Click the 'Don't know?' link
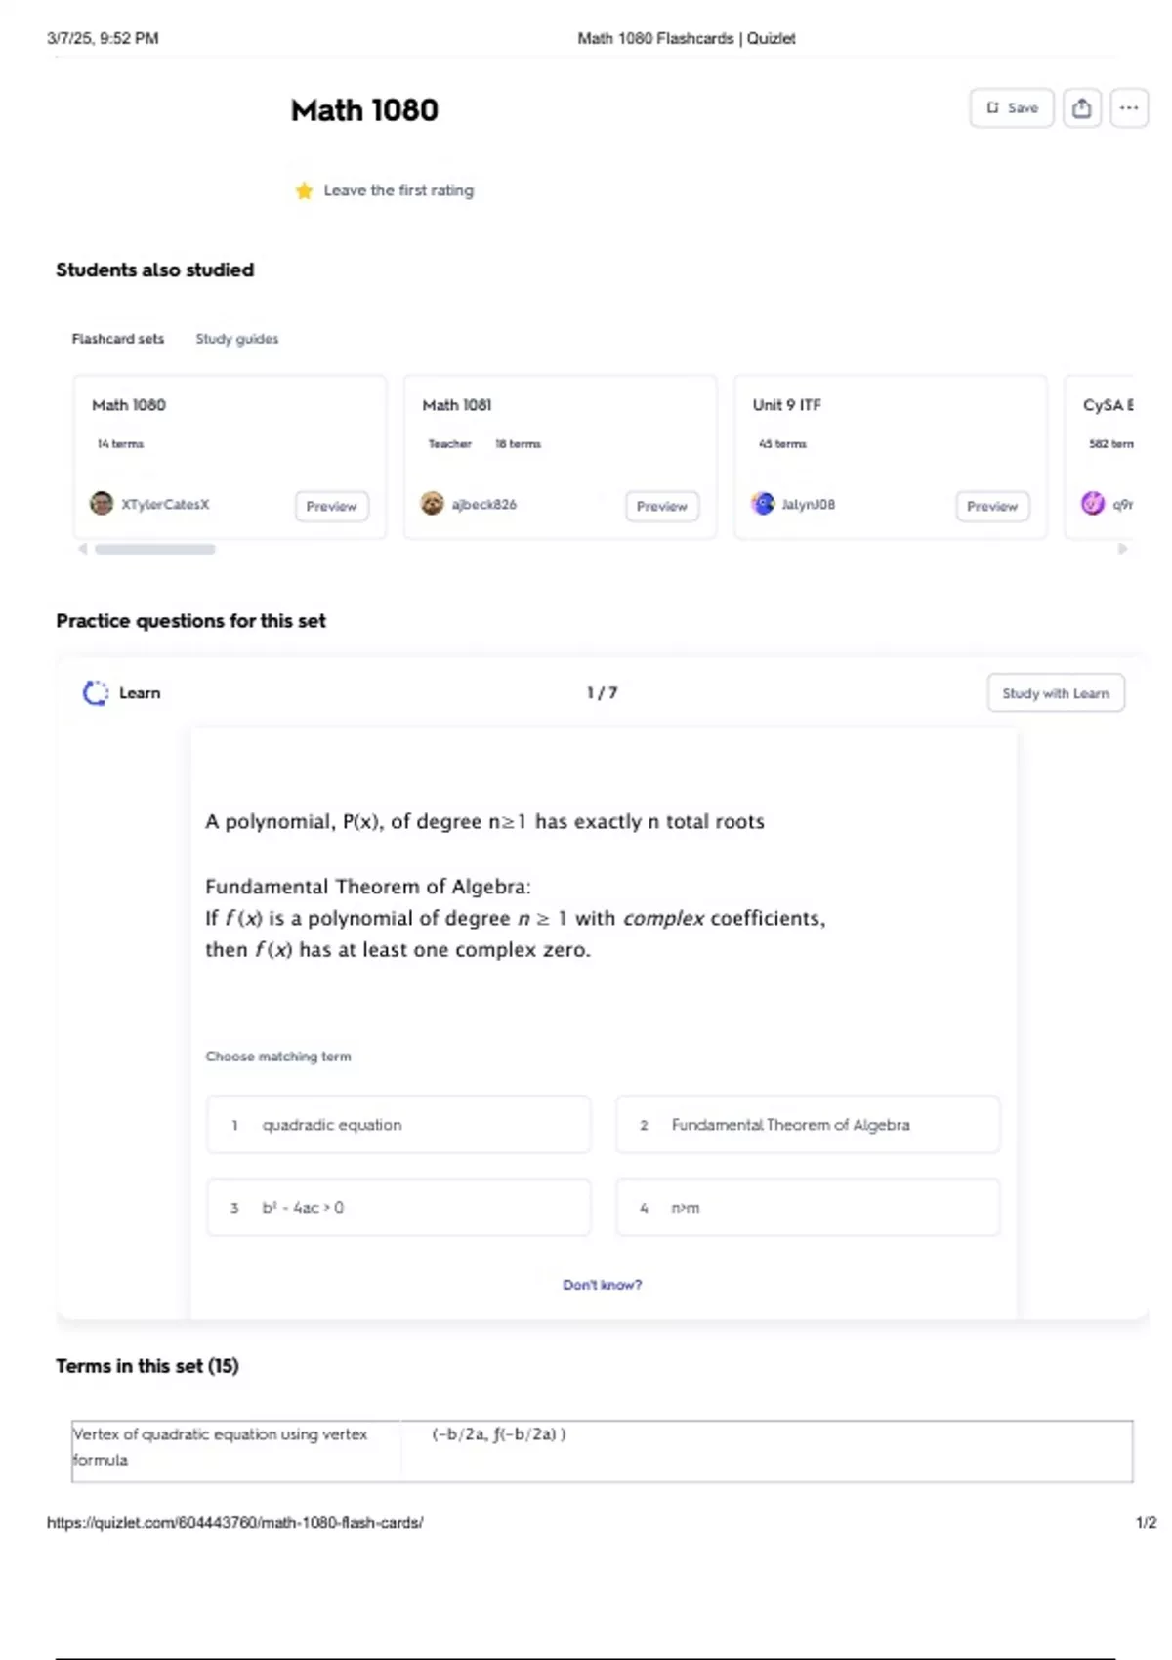 click(603, 1285)
